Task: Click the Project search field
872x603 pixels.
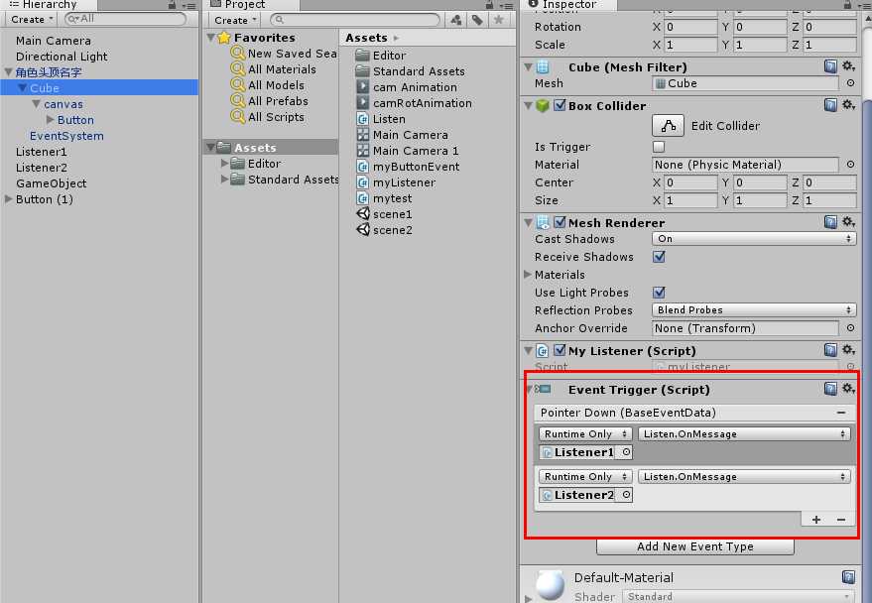Action: [x=355, y=20]
